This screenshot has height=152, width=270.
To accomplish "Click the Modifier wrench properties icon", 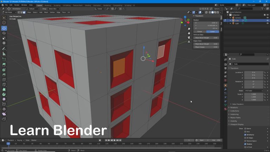I will (225, 89).
